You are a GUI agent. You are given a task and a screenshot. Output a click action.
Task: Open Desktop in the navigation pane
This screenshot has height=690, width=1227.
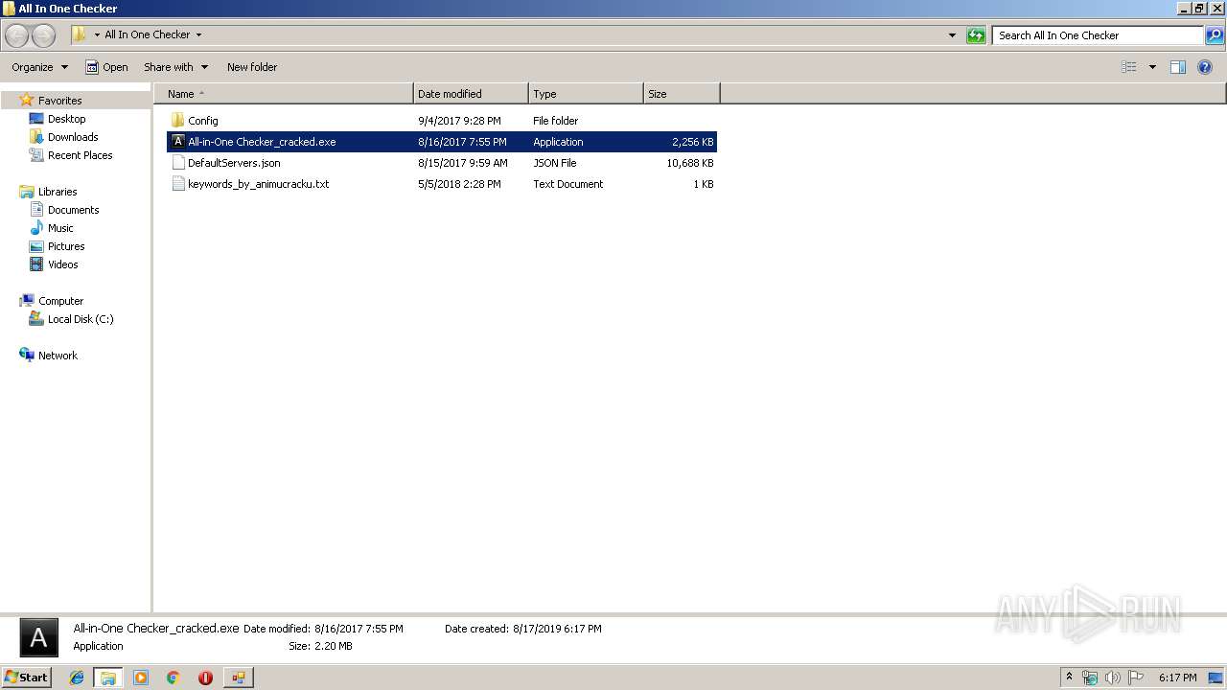point(66,119)
